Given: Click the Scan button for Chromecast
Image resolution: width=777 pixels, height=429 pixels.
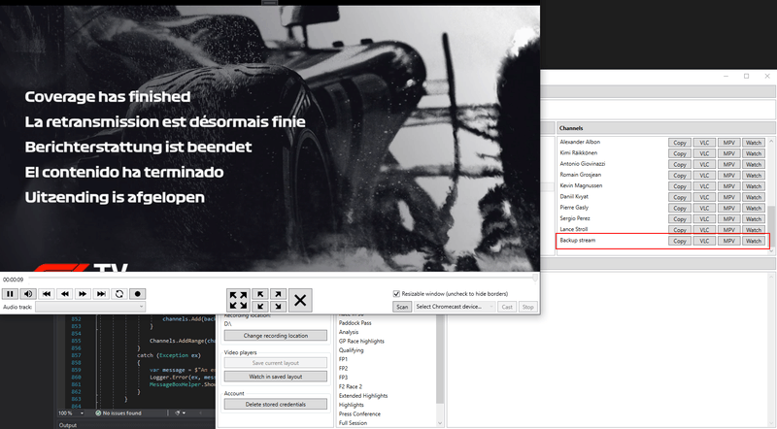Looking at the screenshot, I should pos(402,307).
